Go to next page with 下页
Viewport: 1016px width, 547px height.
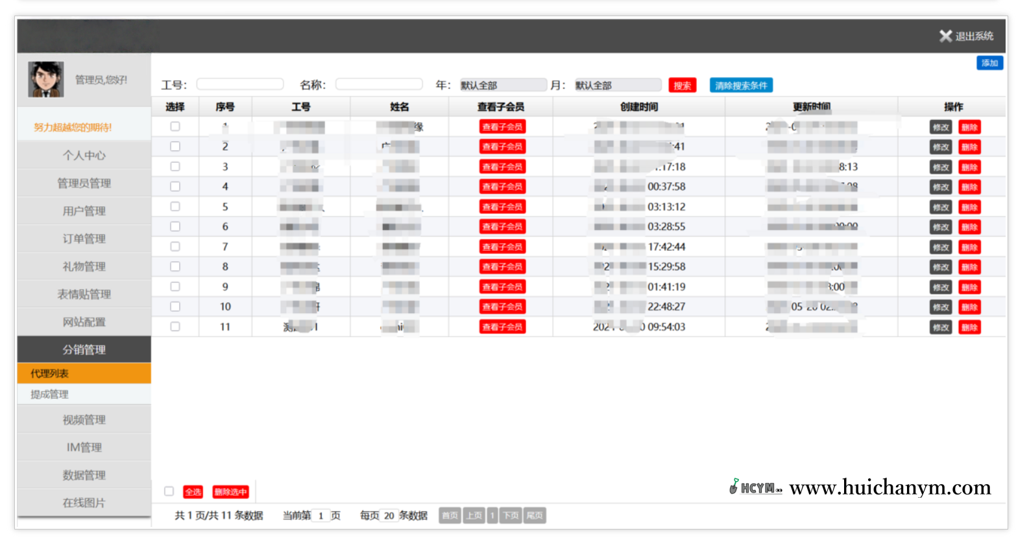[x=511, y=516]
